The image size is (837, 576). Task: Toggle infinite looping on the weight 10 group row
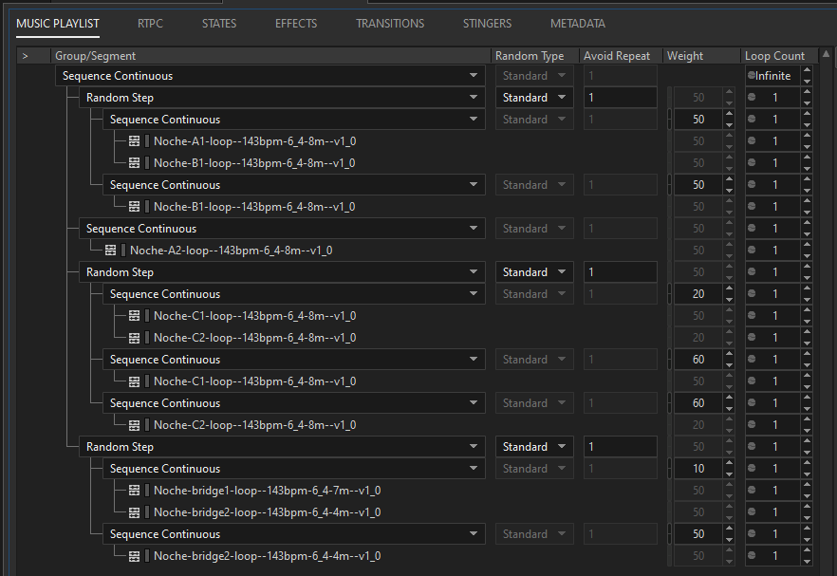click(x=751, y=468)
